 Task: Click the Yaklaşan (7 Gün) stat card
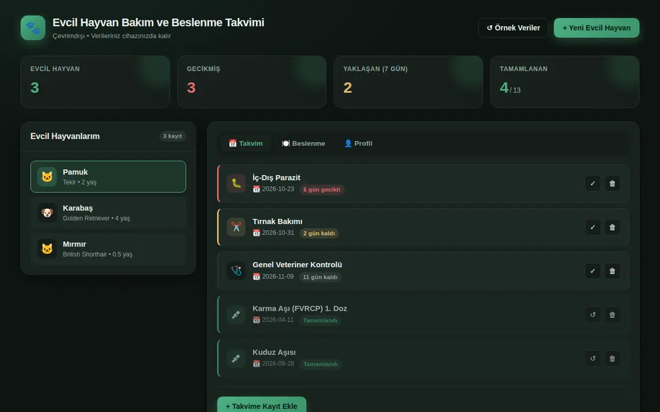coord(408,82)
